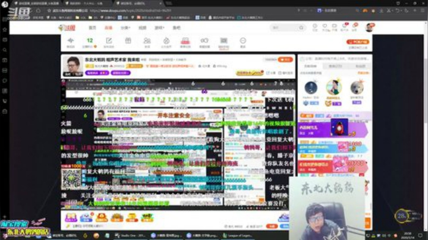Click the second purple badge under room title
Screen dimensions: 428x240
pos(120,73)
